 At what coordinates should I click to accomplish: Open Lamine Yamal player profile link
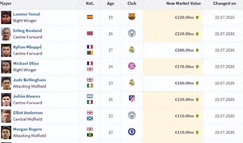[x=27, y=14]
